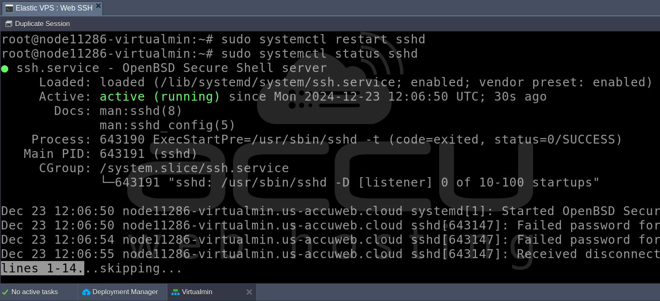Click the Deployment Manager cloud upload icon
This screenshot has width=660, height=301.
[x=86, y=292]
